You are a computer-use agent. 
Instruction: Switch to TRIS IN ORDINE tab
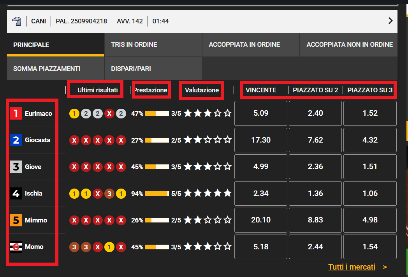(x=153, y=45)
